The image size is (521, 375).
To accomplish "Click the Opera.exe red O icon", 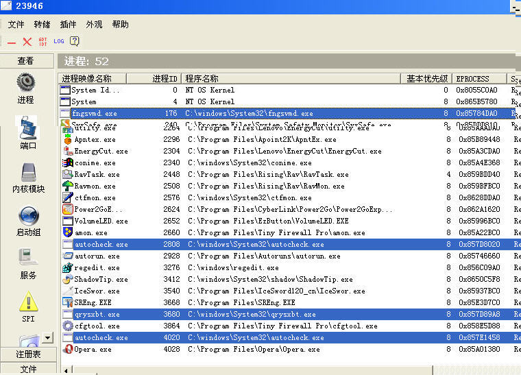I will [67, 349].
